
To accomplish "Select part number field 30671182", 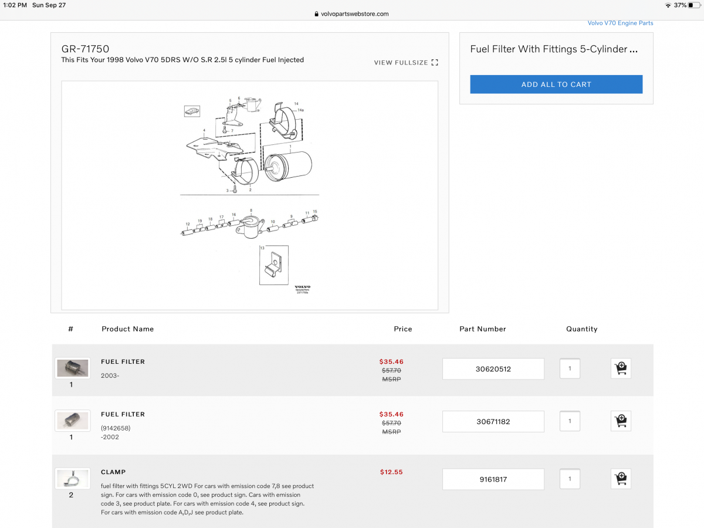I will tap(493, 421).
